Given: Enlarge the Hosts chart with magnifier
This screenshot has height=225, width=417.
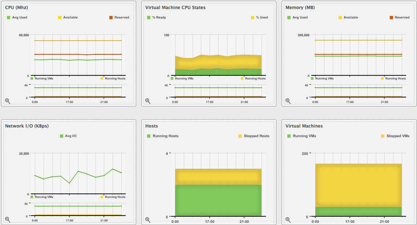Looking at the screenshot, I should [x=148, y=220].
